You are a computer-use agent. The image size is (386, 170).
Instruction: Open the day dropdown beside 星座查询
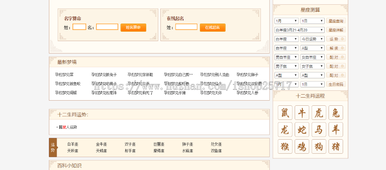coord(312,21)
